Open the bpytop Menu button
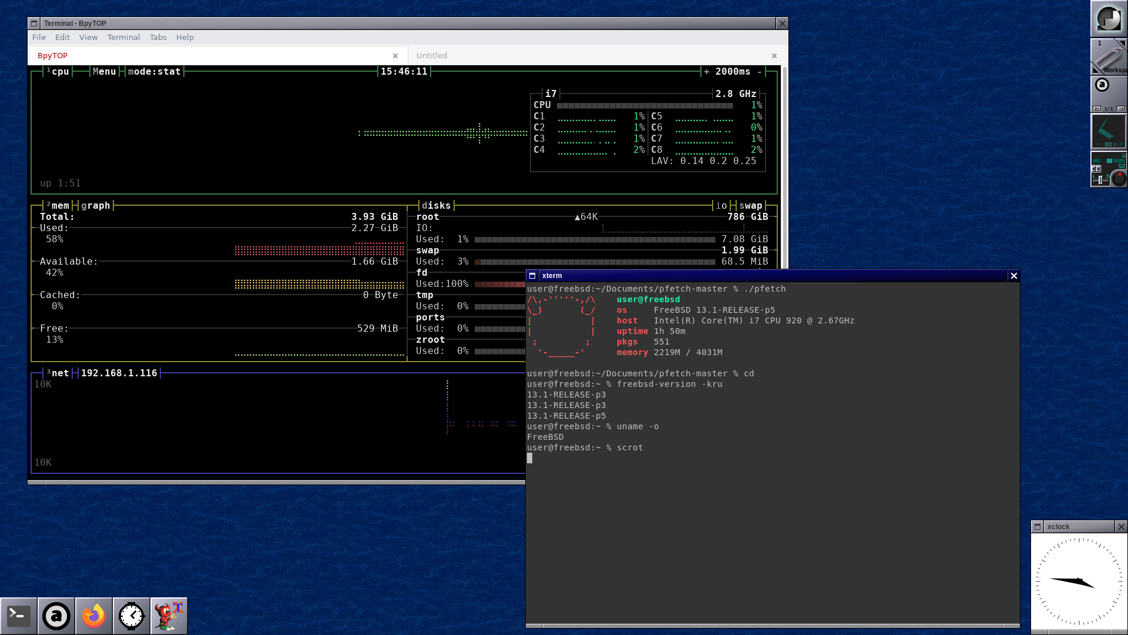Image resolution: width=1128 pixels, height=635 pixels. (104, 72)
